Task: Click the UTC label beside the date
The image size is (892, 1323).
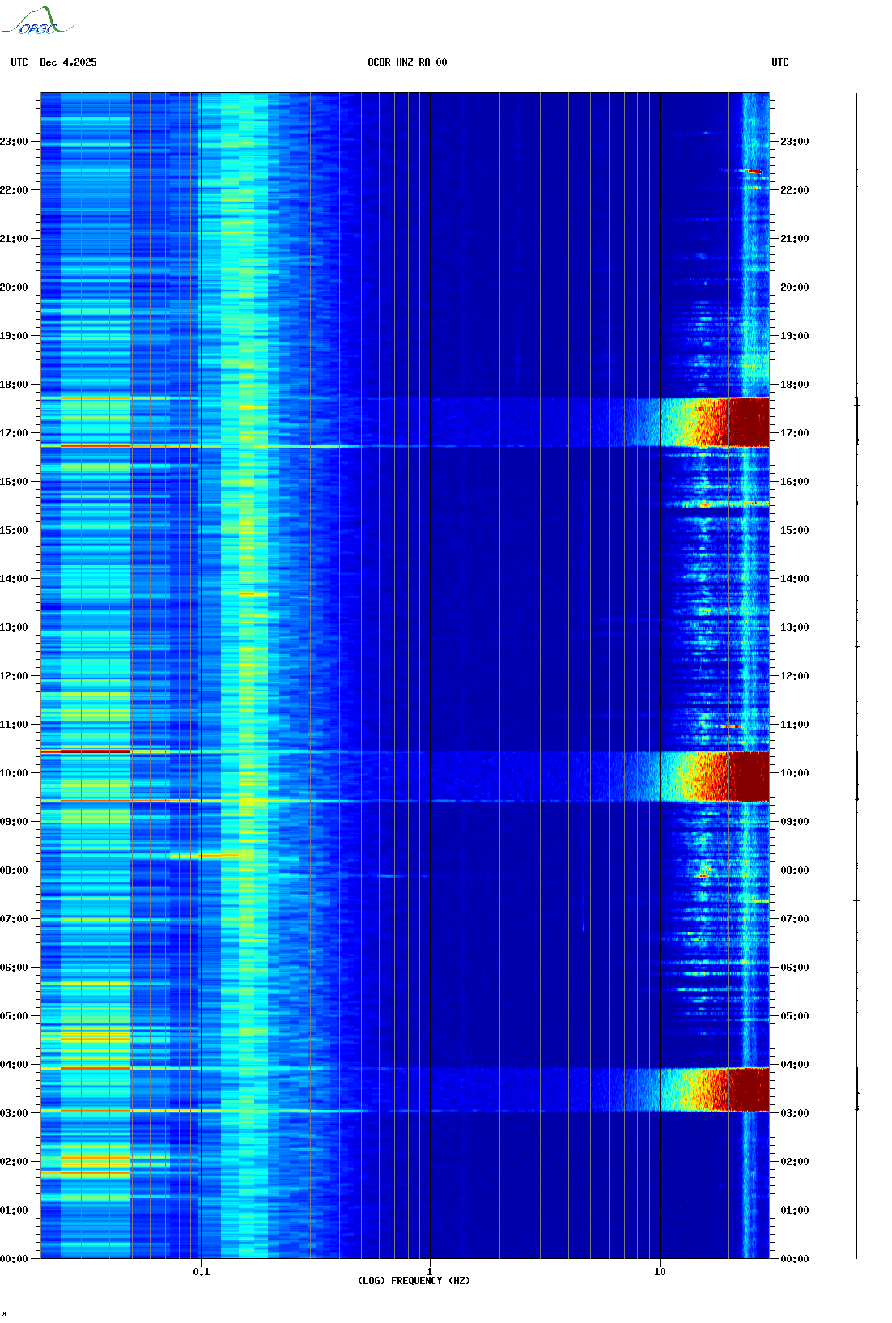Action: coord(19,62)
